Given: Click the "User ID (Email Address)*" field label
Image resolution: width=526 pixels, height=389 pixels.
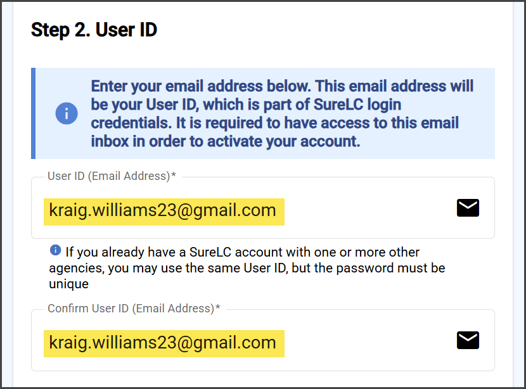Looking at the screenshot, I should pyautogui.click(x=112, y=176).
